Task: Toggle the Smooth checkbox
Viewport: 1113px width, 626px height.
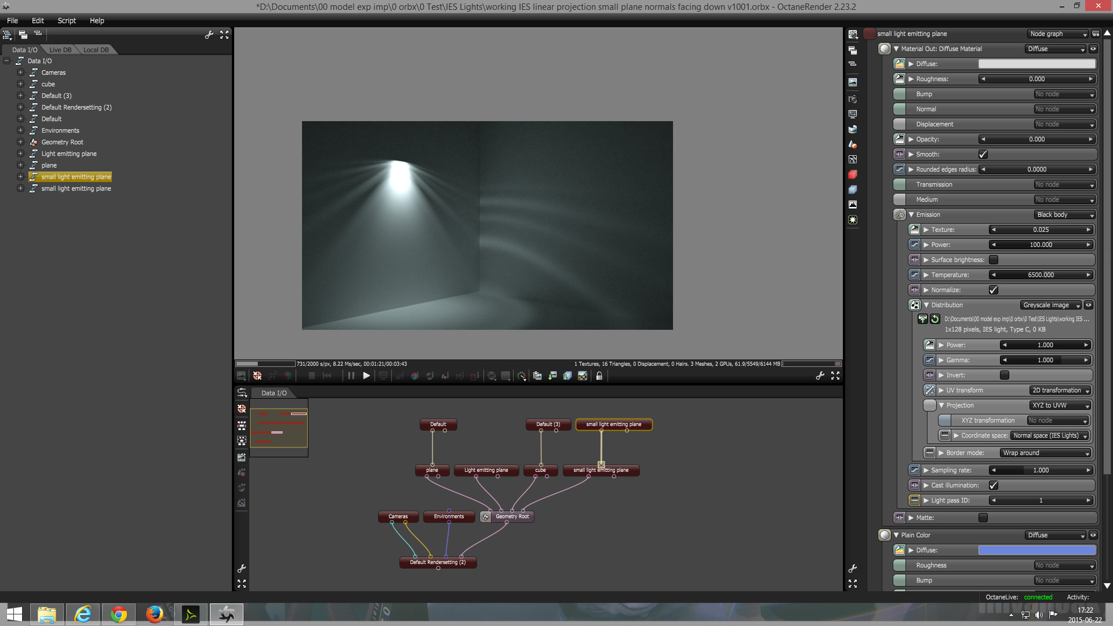Action: click(983, 154)
